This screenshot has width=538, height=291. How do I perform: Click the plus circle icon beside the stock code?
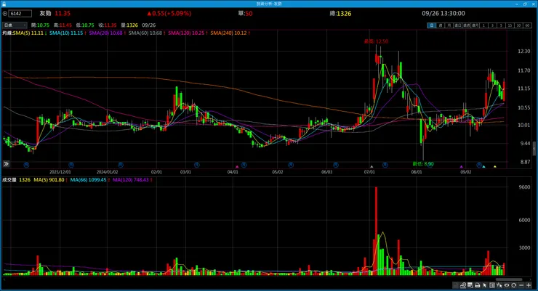[x=5, y=14]
